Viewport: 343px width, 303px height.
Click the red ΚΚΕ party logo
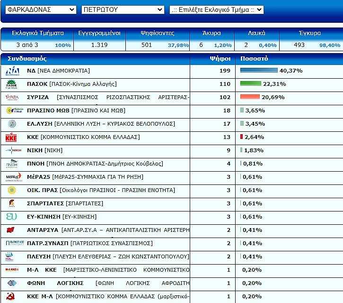coord(11,137)
